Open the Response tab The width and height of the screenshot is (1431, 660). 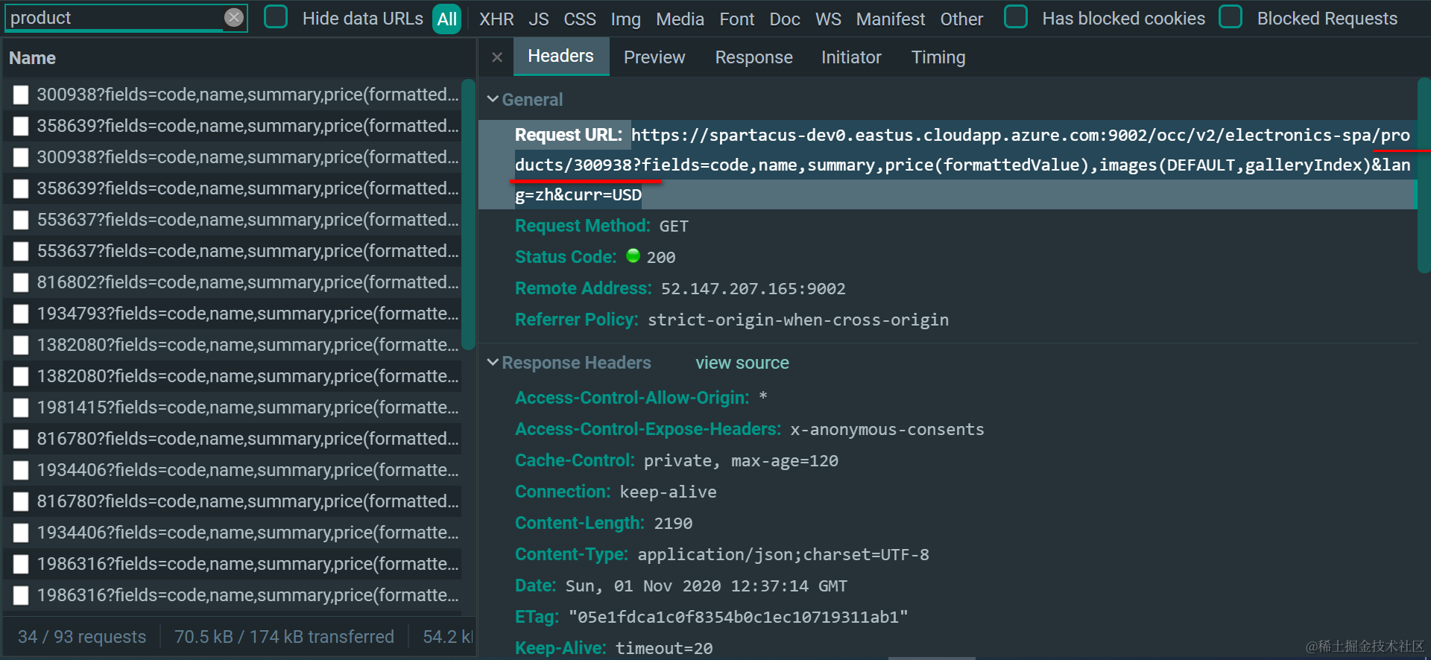(x=754, y=57)
